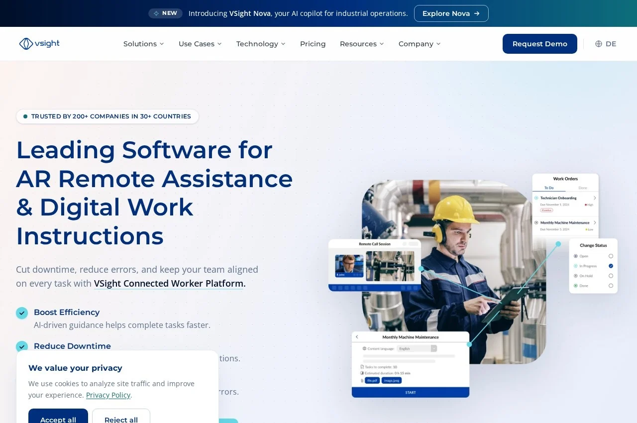Accept all cookies
Viewport: 637px width, 423px height.
coord(58,416)
